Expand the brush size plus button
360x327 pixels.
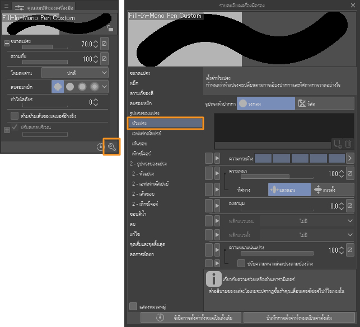[7, 43]
